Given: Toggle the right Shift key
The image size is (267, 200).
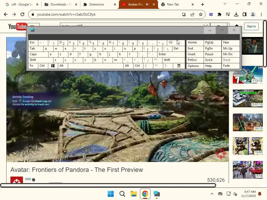Looking at the screenshot, I should click(x=174, y=60).
